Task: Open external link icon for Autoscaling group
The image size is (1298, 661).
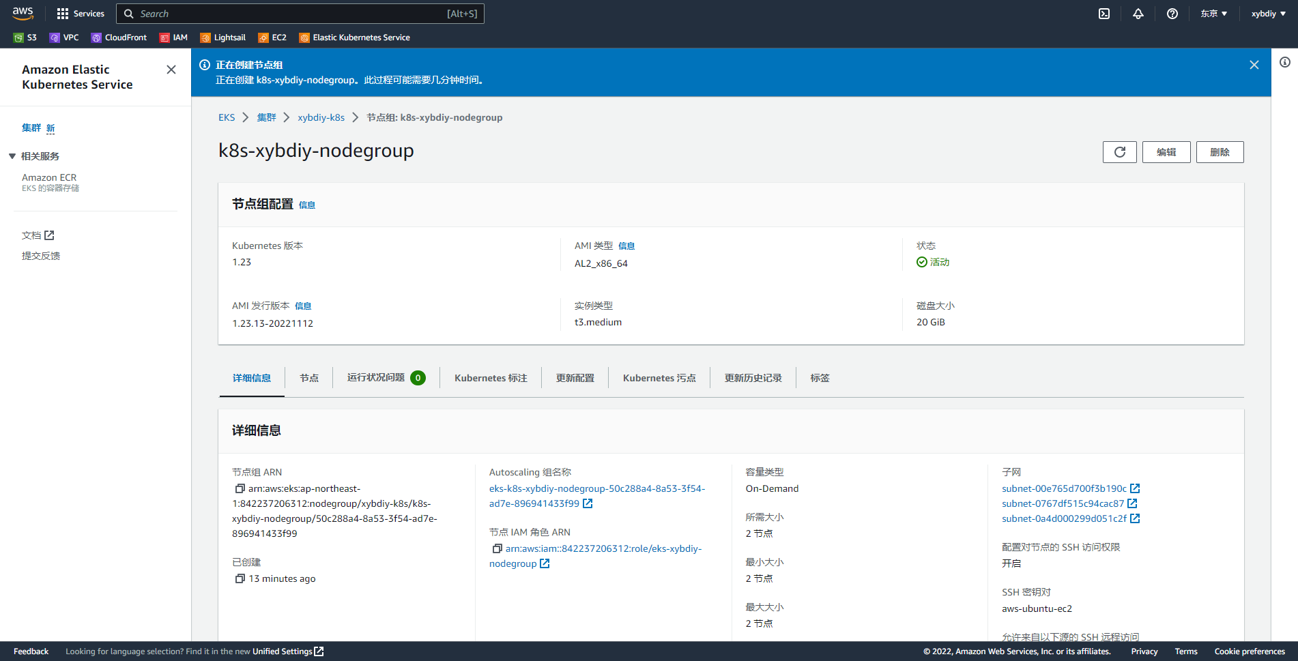Action: click(x=588, y=503)
